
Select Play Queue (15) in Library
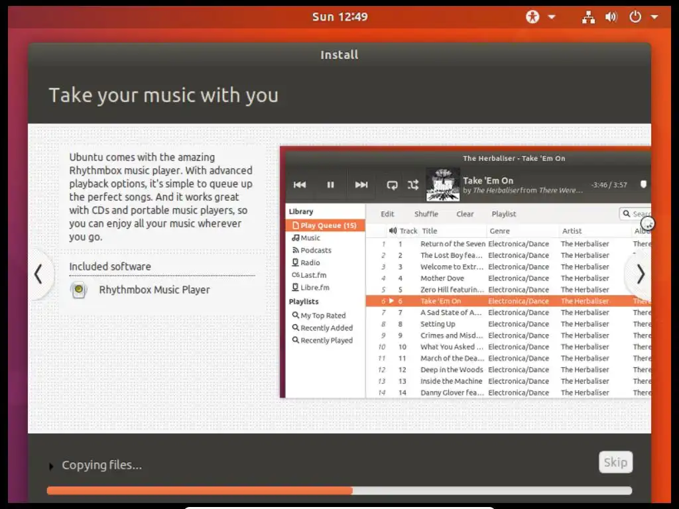pos(325,225)
